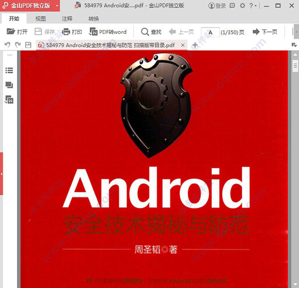Minimize the 金山PDF window
This screenshot has height=288, width=299.
click(267, 6)
